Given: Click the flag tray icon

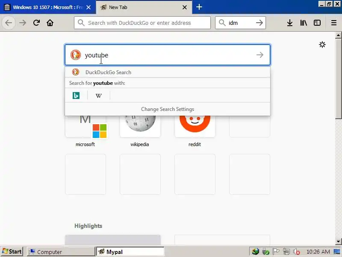Looking at the screenshot, I should pos(276,251).
